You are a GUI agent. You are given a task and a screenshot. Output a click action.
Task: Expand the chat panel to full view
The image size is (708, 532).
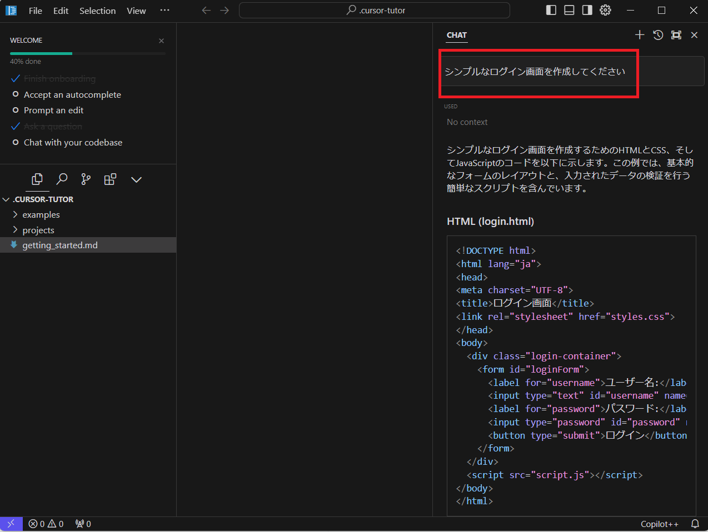click(x=676, y=35)
